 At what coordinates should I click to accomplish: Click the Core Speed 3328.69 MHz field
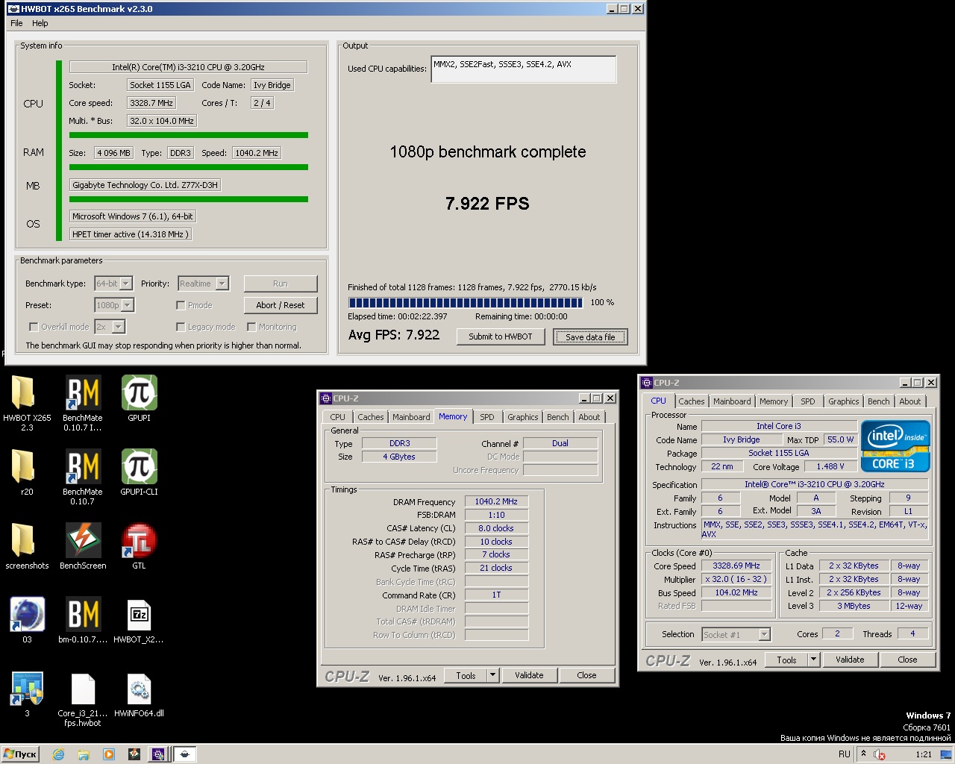point(736,566)
